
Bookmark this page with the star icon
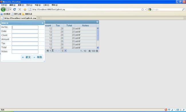pyautogui.click(x=143, y=9)
